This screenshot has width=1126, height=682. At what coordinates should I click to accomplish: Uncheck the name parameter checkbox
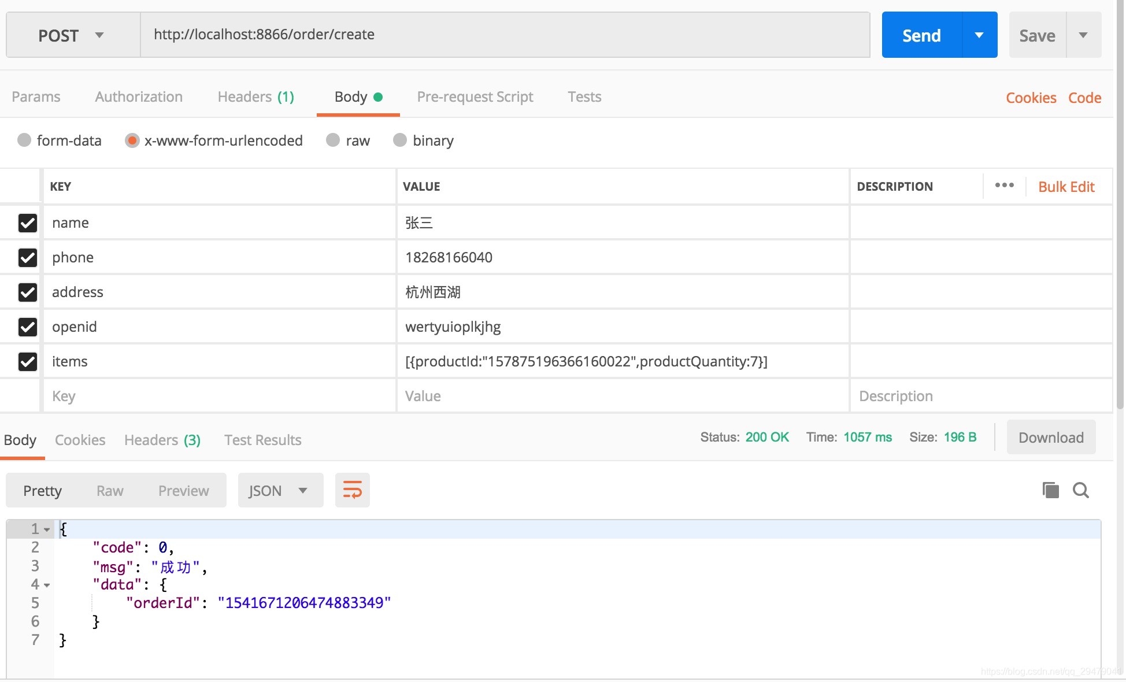pos(27,223)
